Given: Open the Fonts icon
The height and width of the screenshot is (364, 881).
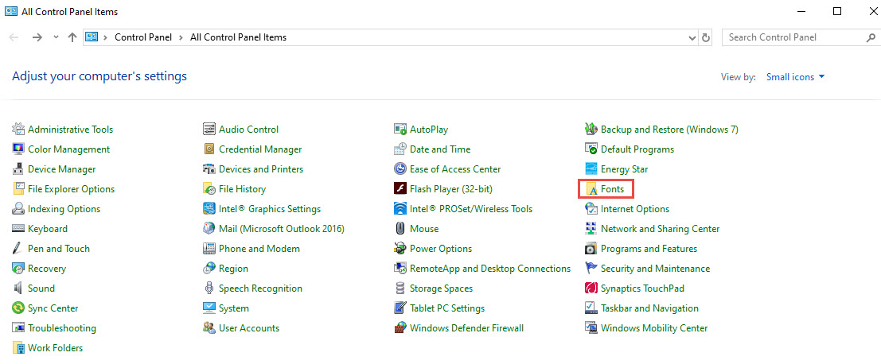Looking at the screenshot, I should (591, 189).
